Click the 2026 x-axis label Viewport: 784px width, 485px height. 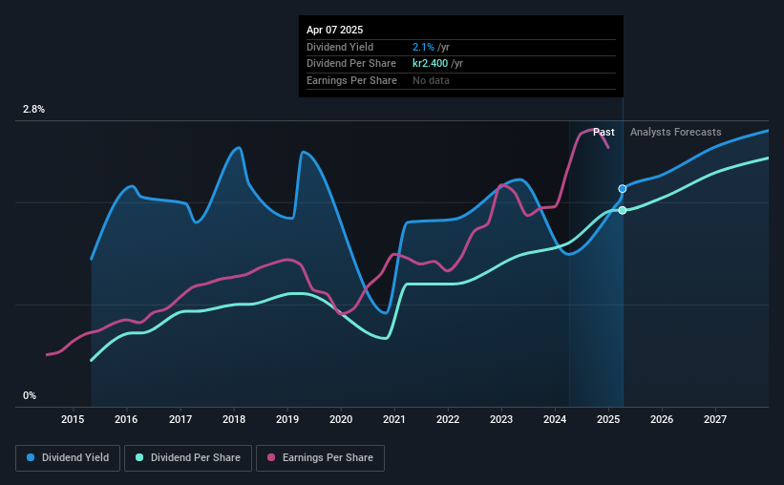pyautogui.click(x=662, y=419)
